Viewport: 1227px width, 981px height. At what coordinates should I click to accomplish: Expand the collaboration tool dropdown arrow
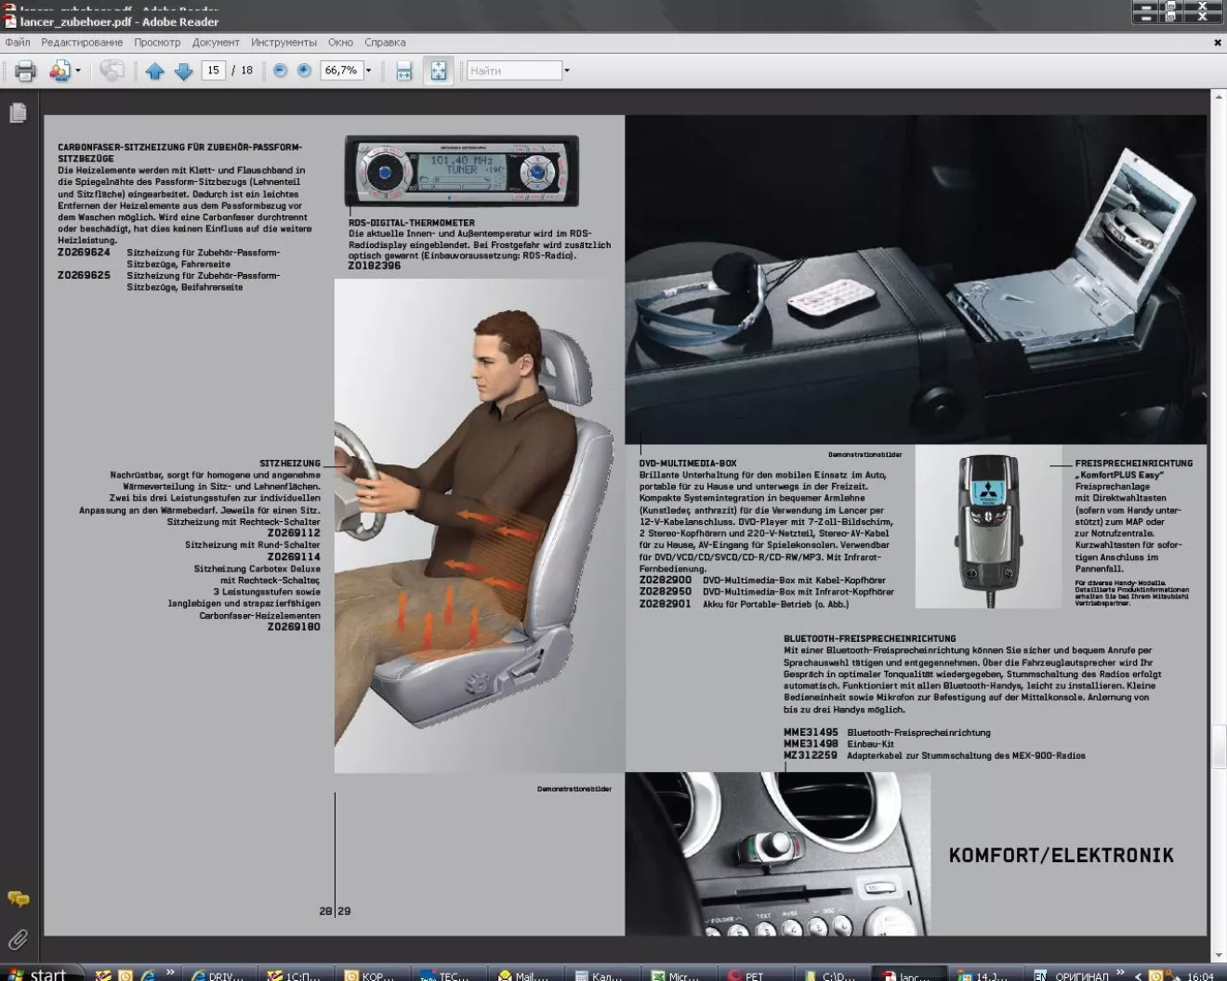coord(78,71)
